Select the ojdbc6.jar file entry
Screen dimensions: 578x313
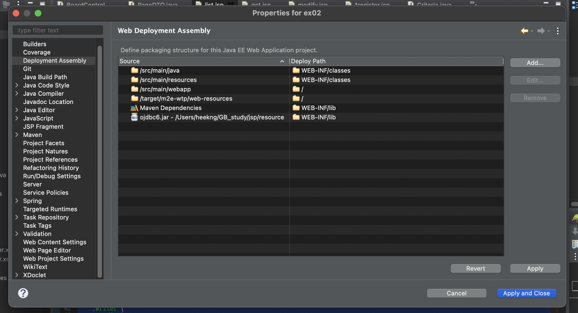pyautogui.click(x=212, y=117)
